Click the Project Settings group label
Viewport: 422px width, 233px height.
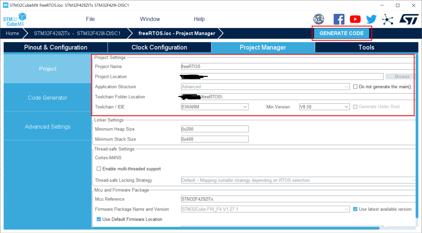tap(110, 58)
